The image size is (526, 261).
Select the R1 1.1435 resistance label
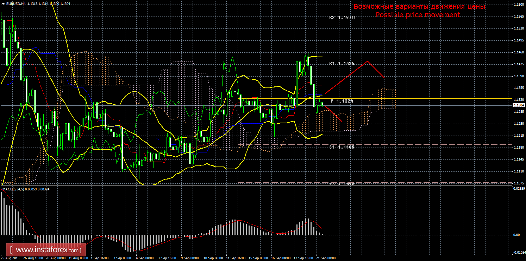click(x=342, y=64)
